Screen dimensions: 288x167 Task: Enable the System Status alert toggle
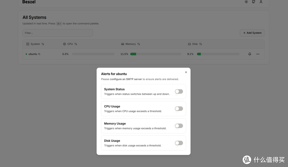coord(179,92)
